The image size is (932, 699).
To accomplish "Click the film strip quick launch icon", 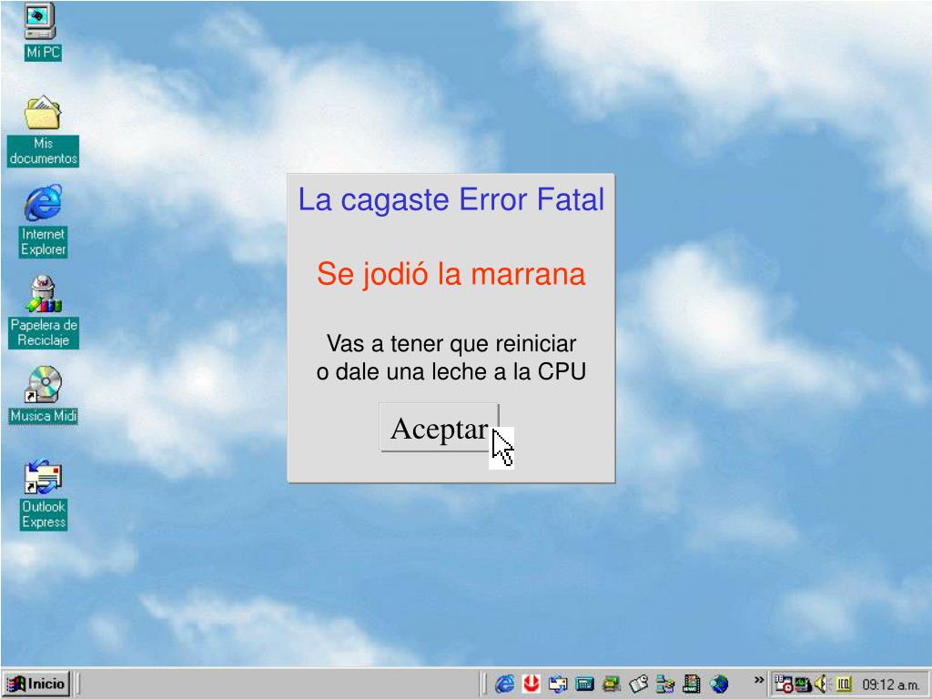I will [692, 684].
